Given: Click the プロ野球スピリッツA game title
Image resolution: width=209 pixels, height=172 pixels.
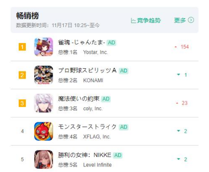Looking at the screenshot, I should (x=87, y=71).
